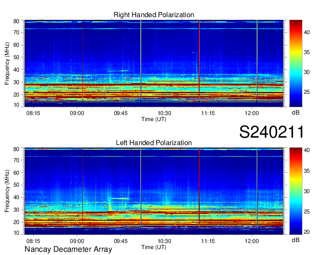Click the right-handed spectrogram image
315x255 pixels.
click(154, 63)
